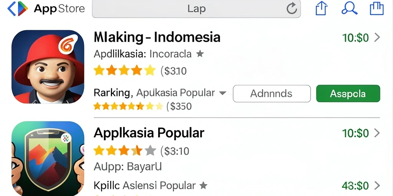The height and width of the screenshot is (196, 393).
Task: Expand the Apukasia Popular dropdown arrow
Action: click(x=223, y=93)
